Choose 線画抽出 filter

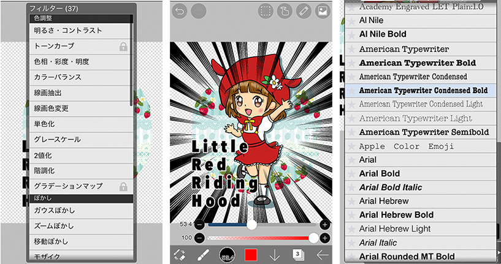[x=81, y=93]
